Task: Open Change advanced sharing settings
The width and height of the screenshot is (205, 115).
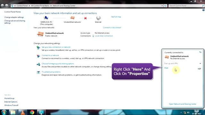Action: coord(15,22)
